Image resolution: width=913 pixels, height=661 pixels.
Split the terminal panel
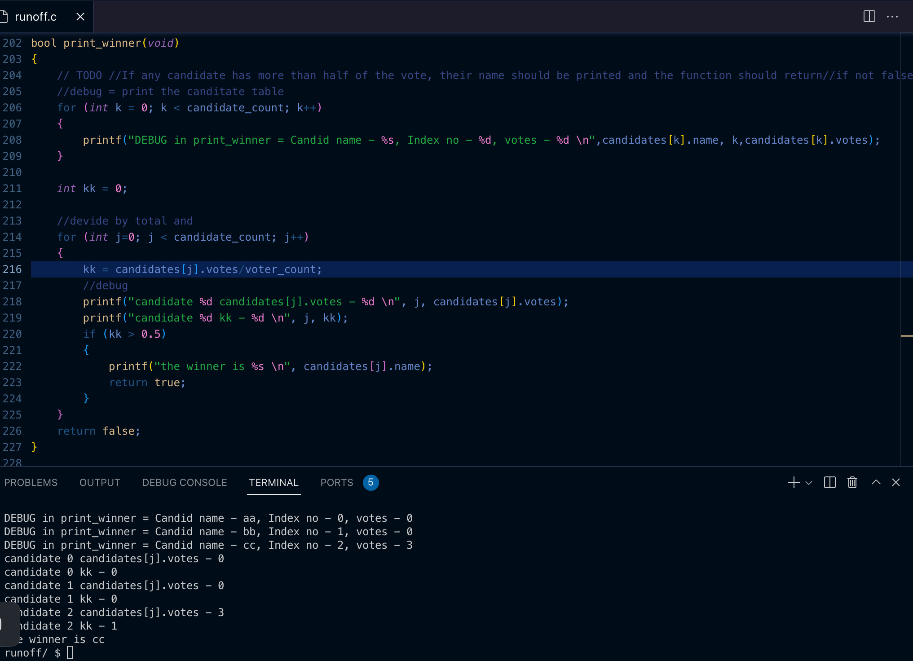coord(829,482)
